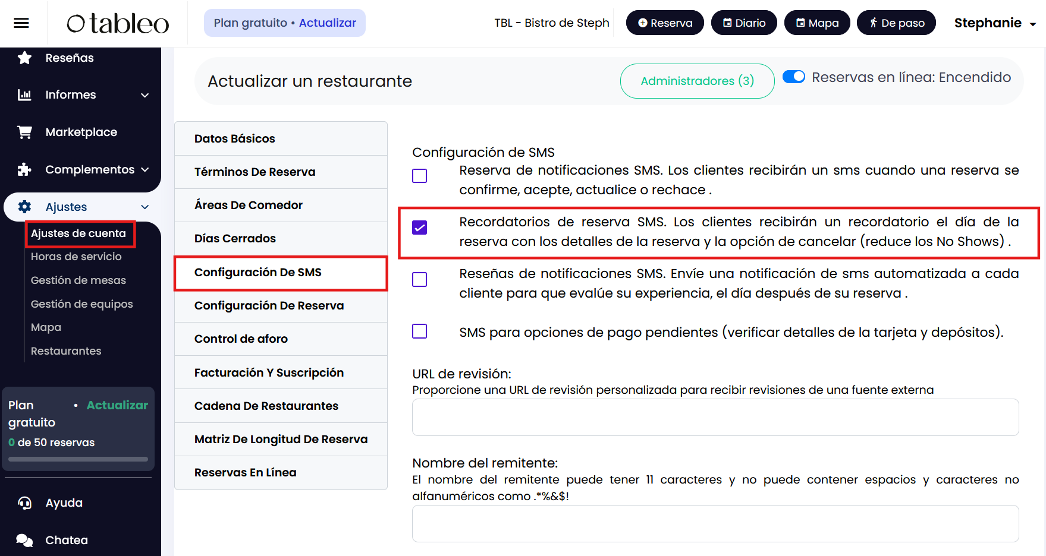This screenshot has width=1046, height=556.
Task: Click Actualizar link in top plan badge
Action: click(327, 23)
